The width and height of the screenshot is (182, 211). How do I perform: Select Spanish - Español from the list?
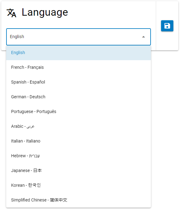pyautogui.click(x=79, y=82)
